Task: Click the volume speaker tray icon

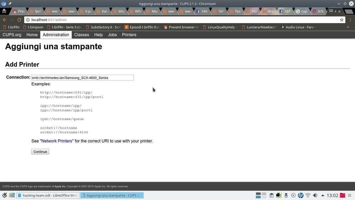Action: (315, 195)
